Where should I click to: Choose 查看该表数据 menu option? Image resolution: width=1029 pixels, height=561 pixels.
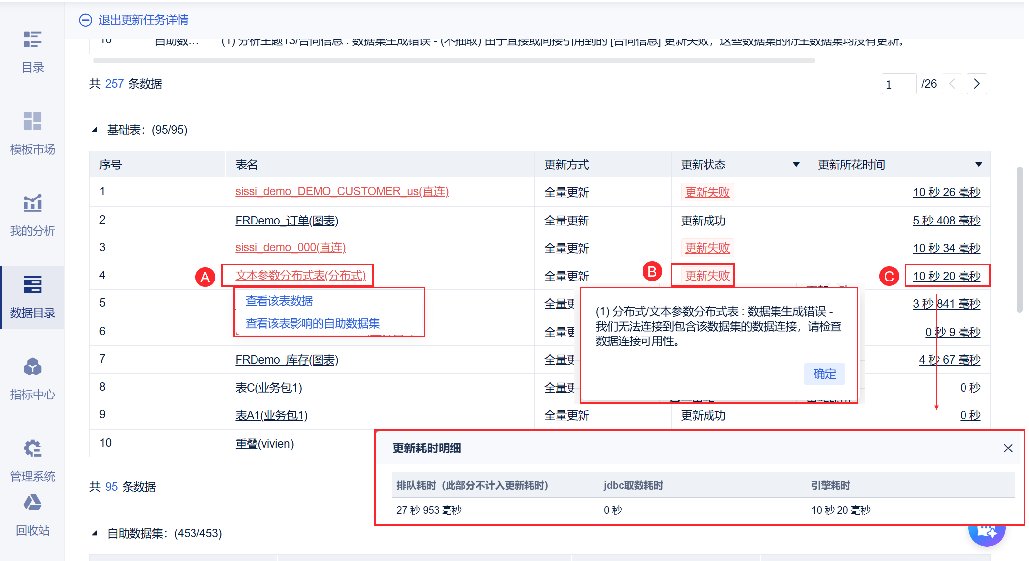point(279,301)
